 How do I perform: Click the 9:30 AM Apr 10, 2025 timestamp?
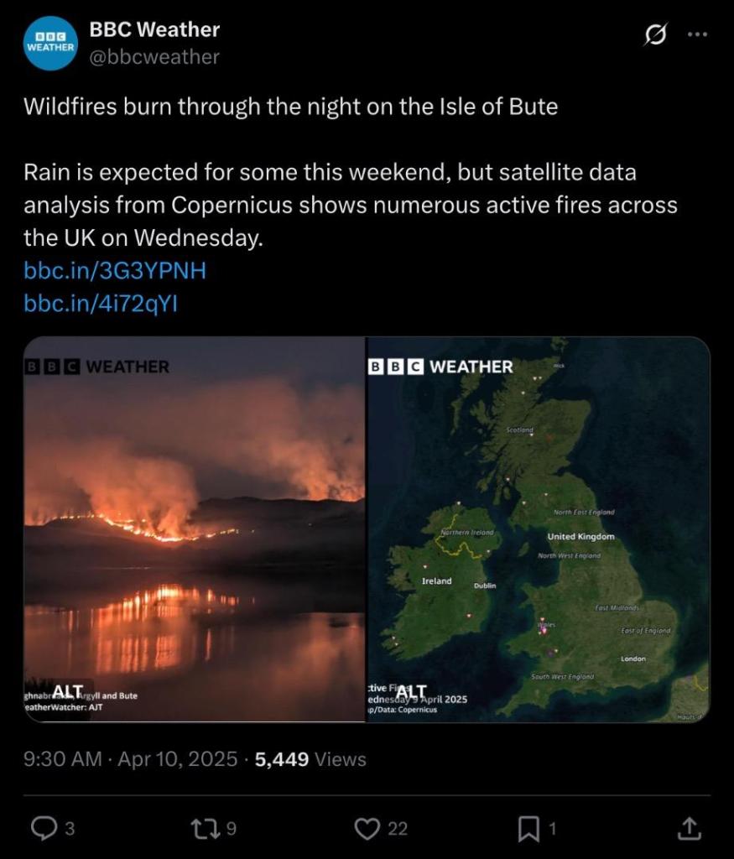coord(131,759)
